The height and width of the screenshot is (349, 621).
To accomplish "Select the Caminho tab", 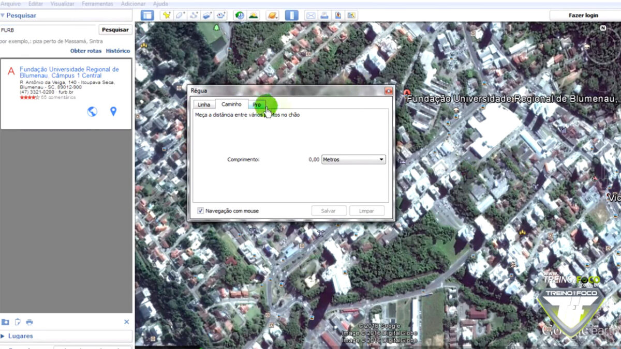I will coord(231,104).
